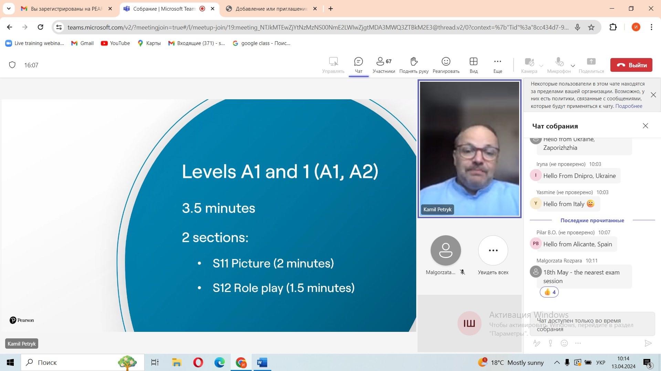The width and height of the screenshot is (661, 371).
Task: Mark message as important exclamation icon
Action: [550, 343]
